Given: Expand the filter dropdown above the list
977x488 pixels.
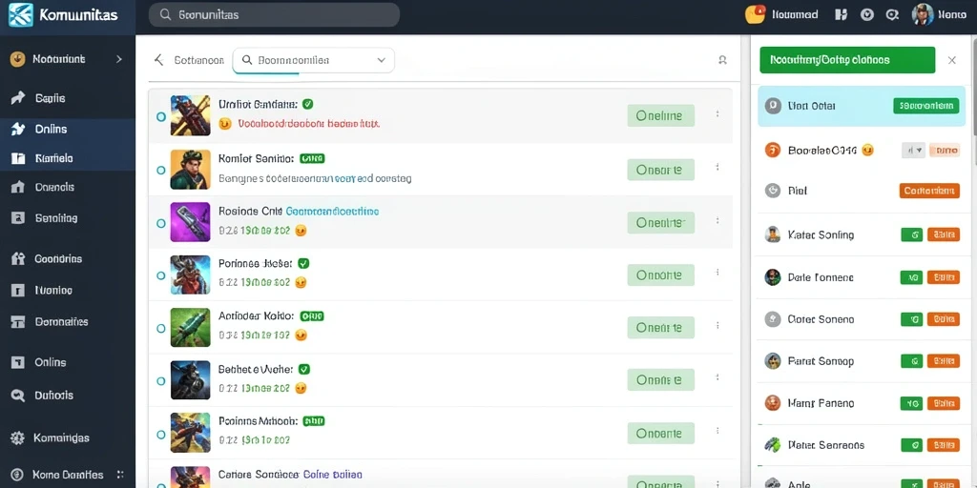Looking at the screenshot, I should [x=313, y=60].
